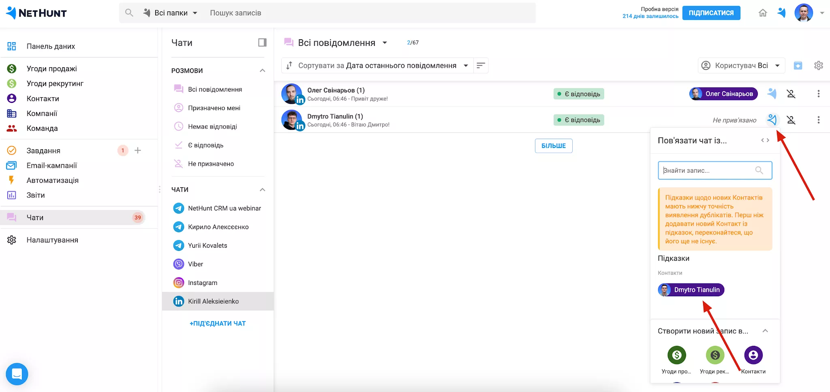Screen dimensions: 830x392
Task: Open Немає відповіді conversation filter
Action: pyautogui.click(x=212, y=126)
